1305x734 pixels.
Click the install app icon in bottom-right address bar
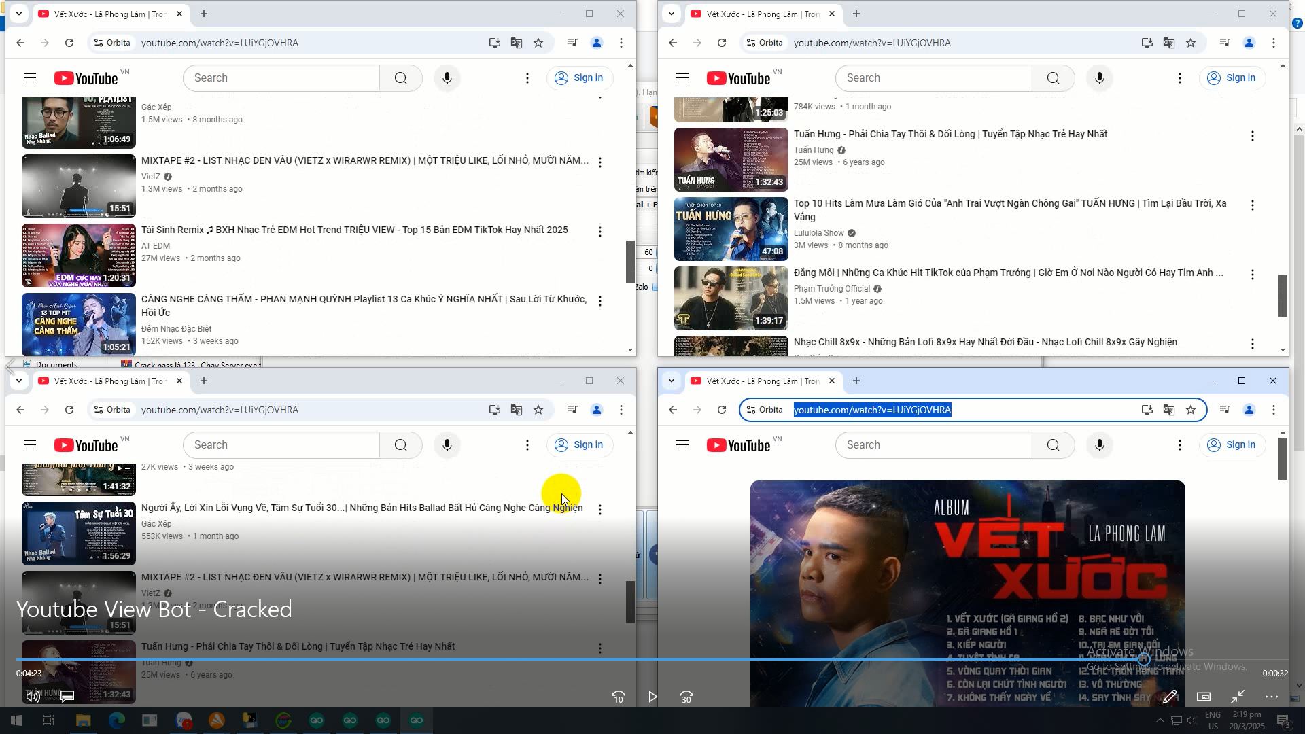point(1147,410)
